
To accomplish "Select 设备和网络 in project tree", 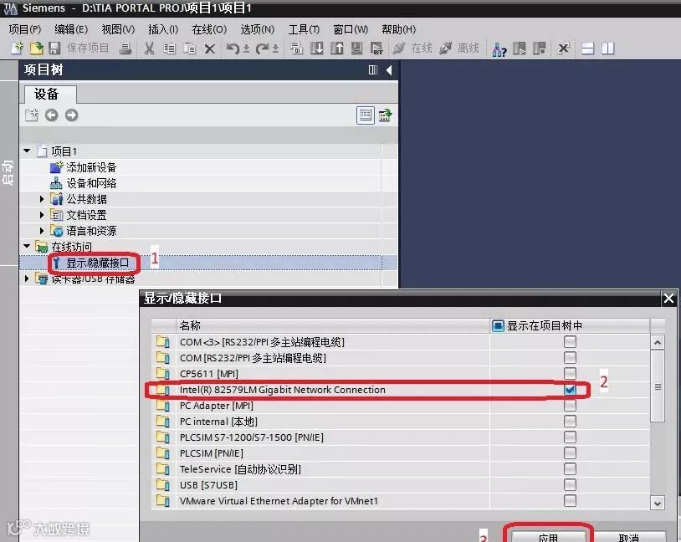I will point(91,183).
